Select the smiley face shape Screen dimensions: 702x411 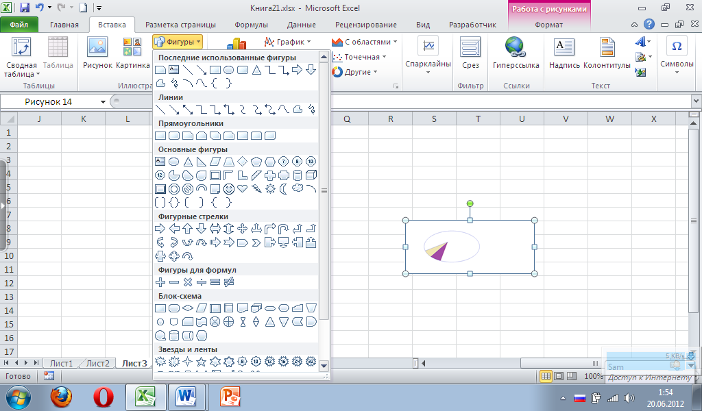pos(229,189)
